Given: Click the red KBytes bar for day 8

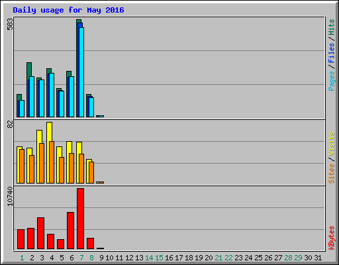Looking at the screenshot, I should pyautogui.click(x=91, y=244).
